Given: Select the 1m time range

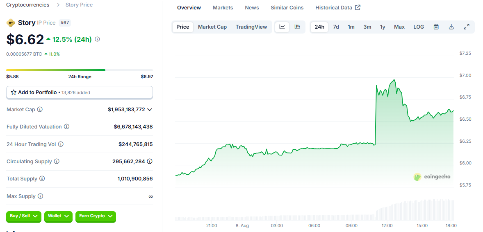Looking at the screenshot, I should click(351, 27).
